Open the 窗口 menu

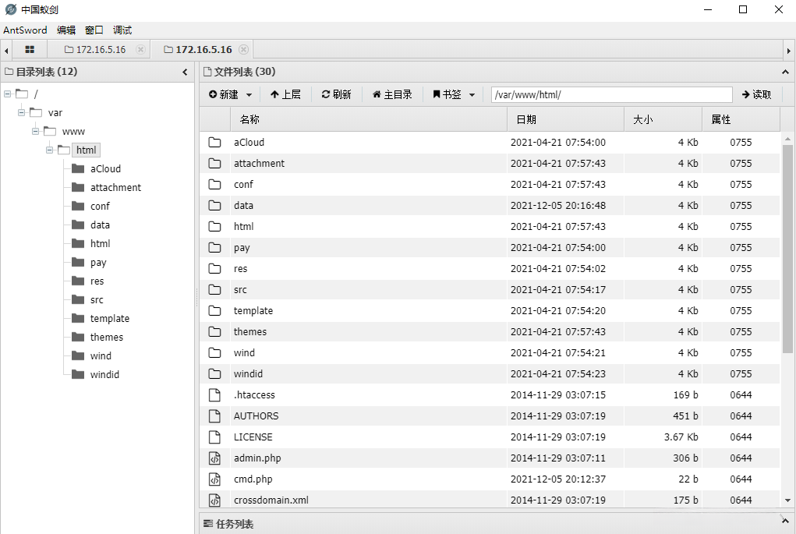(x=94, y=30)
